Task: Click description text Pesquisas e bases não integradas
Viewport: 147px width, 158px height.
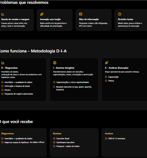Action: (x=93, y=25)
